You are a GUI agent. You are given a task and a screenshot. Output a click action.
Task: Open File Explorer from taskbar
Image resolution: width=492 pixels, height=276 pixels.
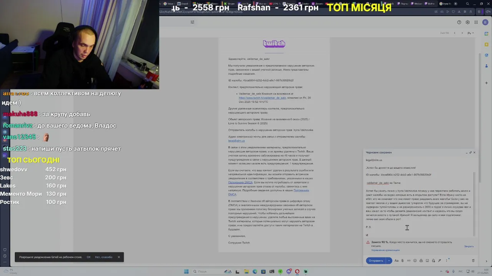point(246,271)
